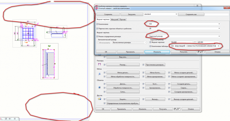The width and height of the screenshot is (230, 121).
Task: Uncheck the checkbox beside Метка болта button
Action: click(x=143, y=72)
